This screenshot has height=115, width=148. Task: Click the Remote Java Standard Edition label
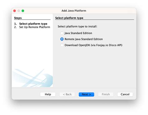(84, 39)
